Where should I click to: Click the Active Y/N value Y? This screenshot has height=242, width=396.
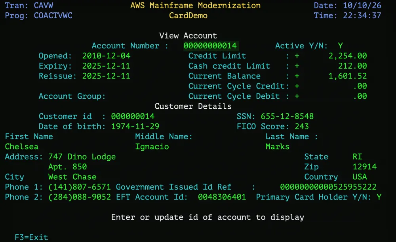[341, 46]
